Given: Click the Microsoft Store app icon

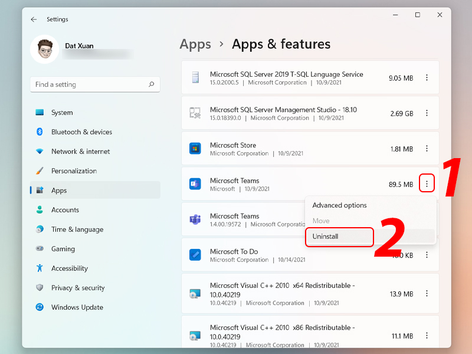Looking at the screenshot, I should [x=195, y=149].
